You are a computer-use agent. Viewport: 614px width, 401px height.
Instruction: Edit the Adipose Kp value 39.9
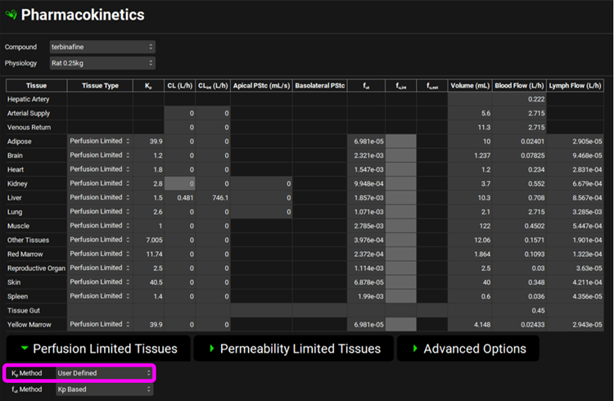click(149, 141)
